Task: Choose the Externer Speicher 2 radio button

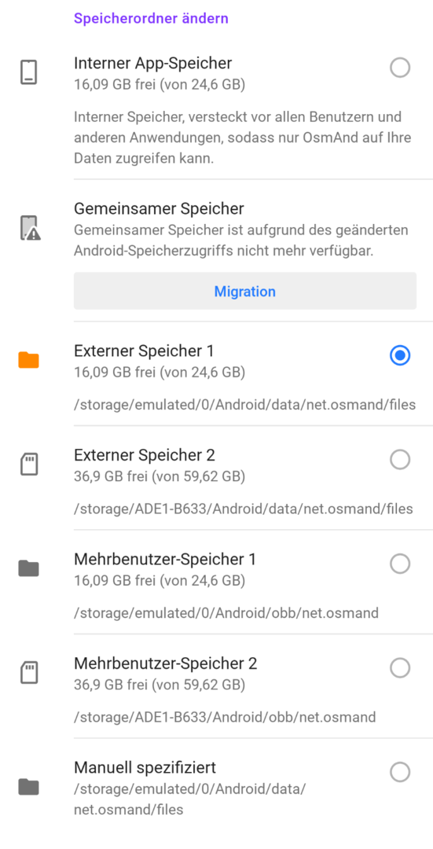Action: point(400,460)
